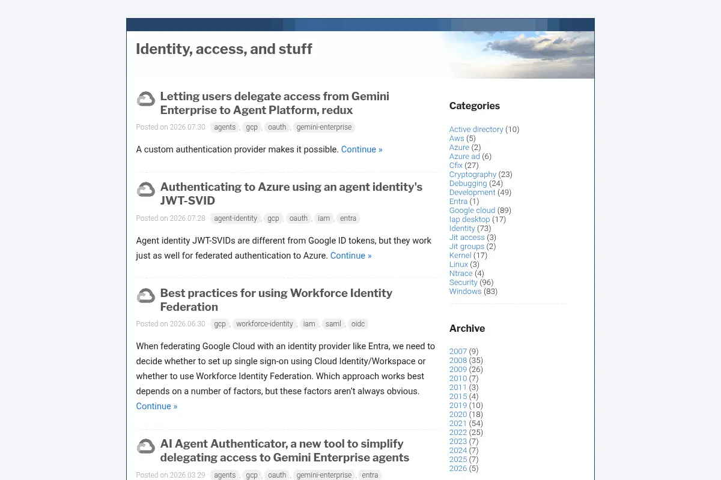721x480 pixels.
Task: Select 'gemini-enterprise' tag on the 2026.07.30 post
Action: click(324, 127)
